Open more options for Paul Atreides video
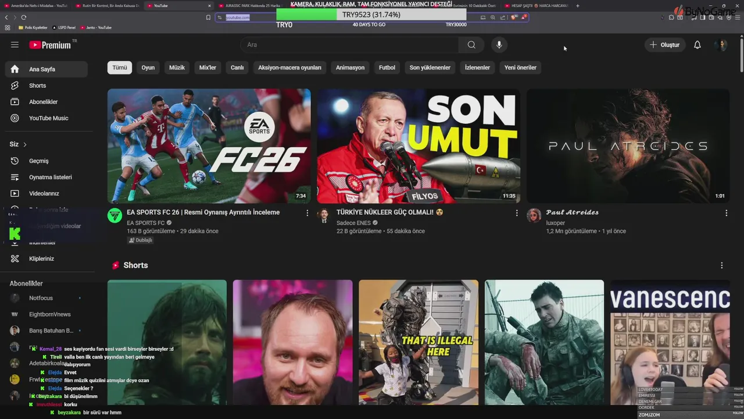The height and width of the screenshot is (419, 744). point(726,213)
